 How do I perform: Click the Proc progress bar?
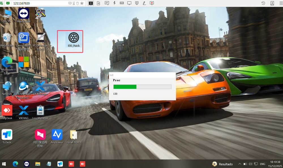click(142, 87)
